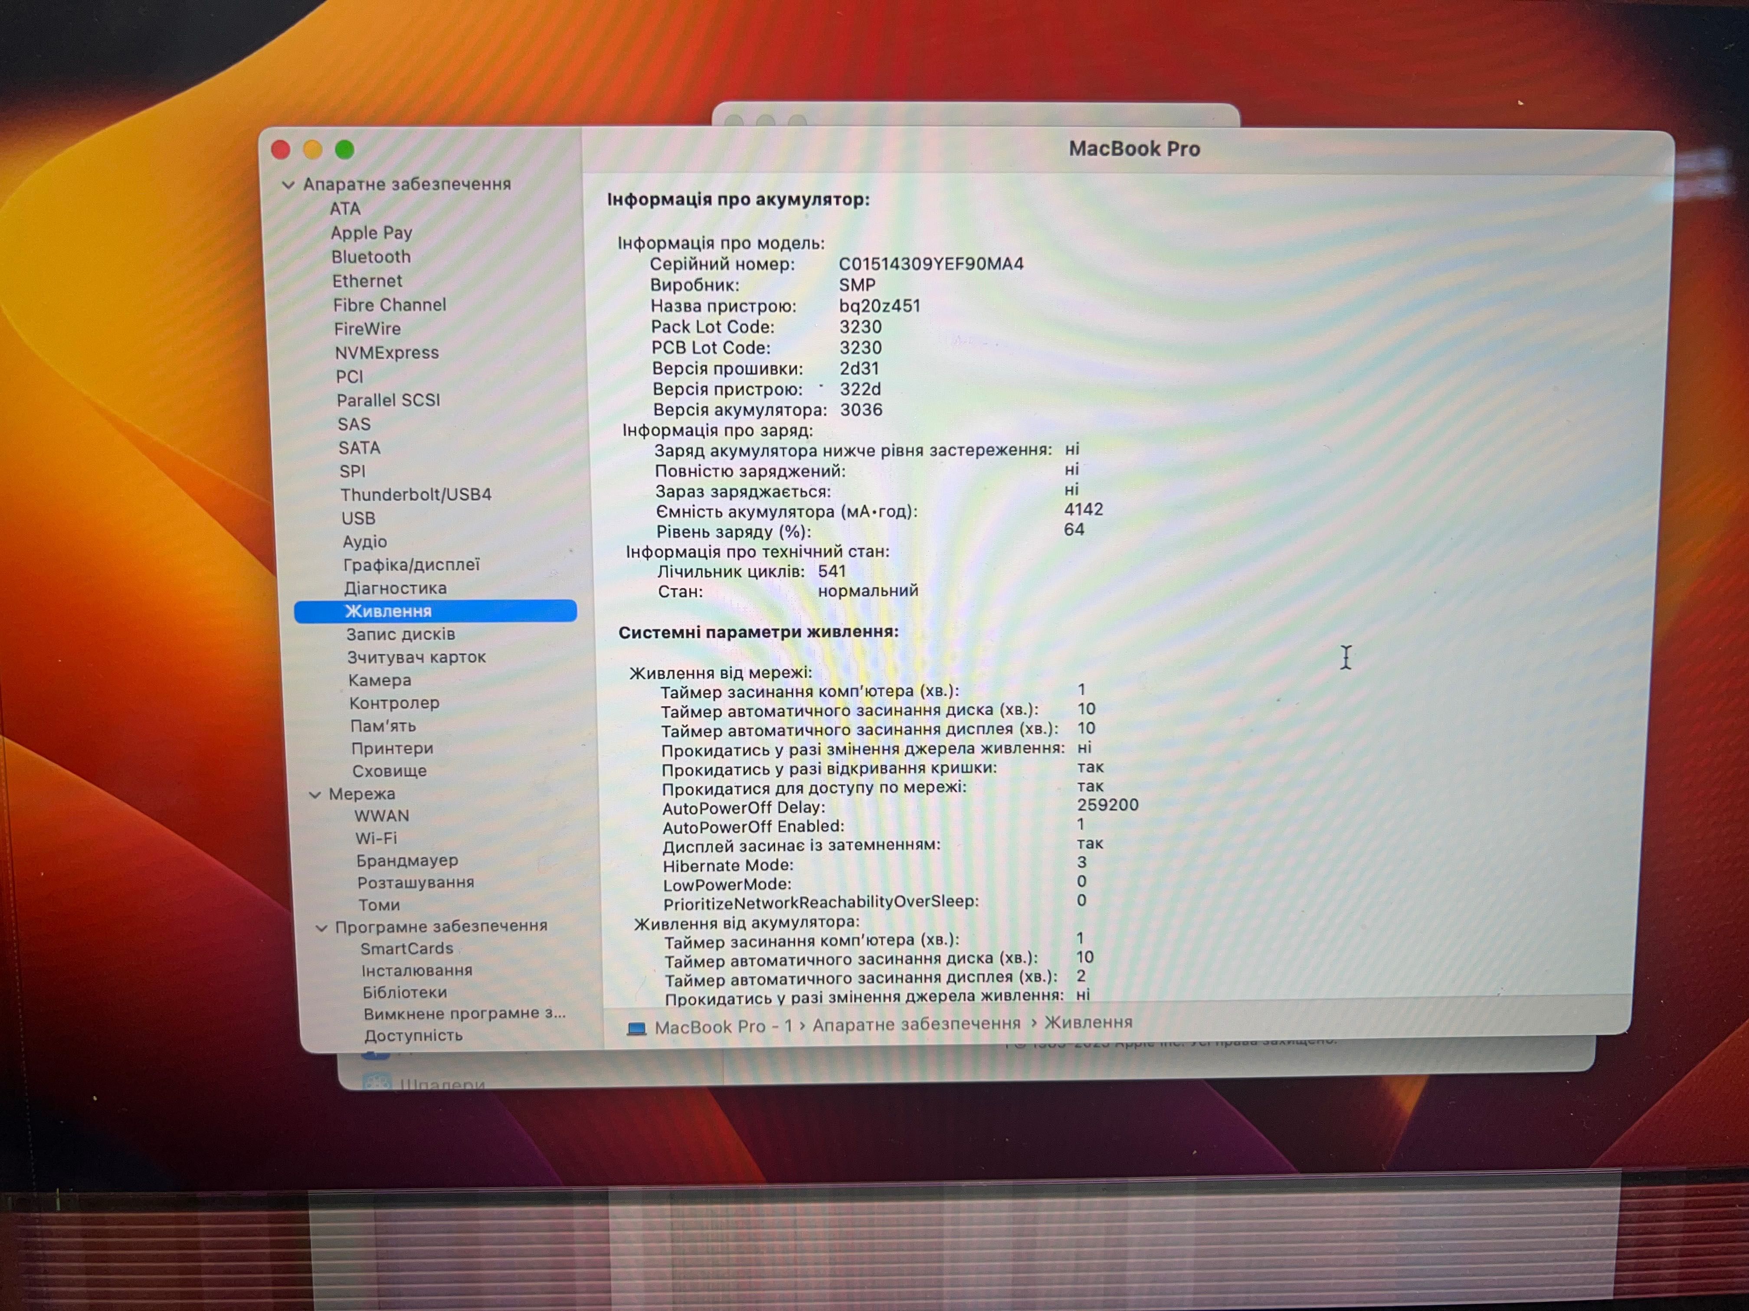Viewport: 1749px width, 1311px height.
Task: Open the Thunderbolt/USB4 section
Action: 416,495
